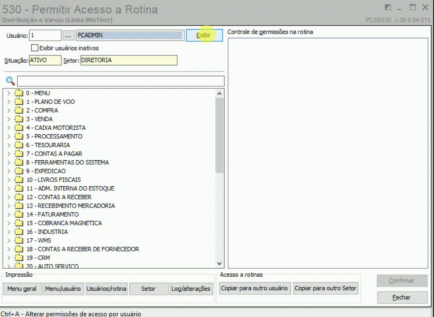Click the Confirmar button
The height and width of the screenshot is (317, 434).
402,281
